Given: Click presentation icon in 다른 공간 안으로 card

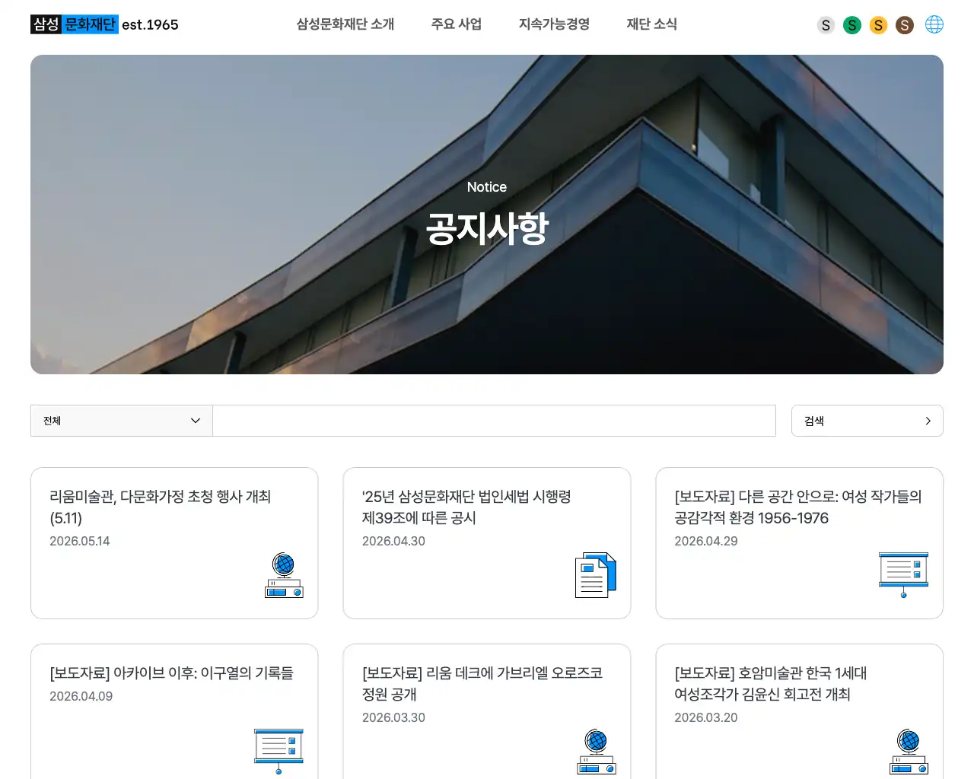Looking at the screenshot, I should click(x=903, y=575).
